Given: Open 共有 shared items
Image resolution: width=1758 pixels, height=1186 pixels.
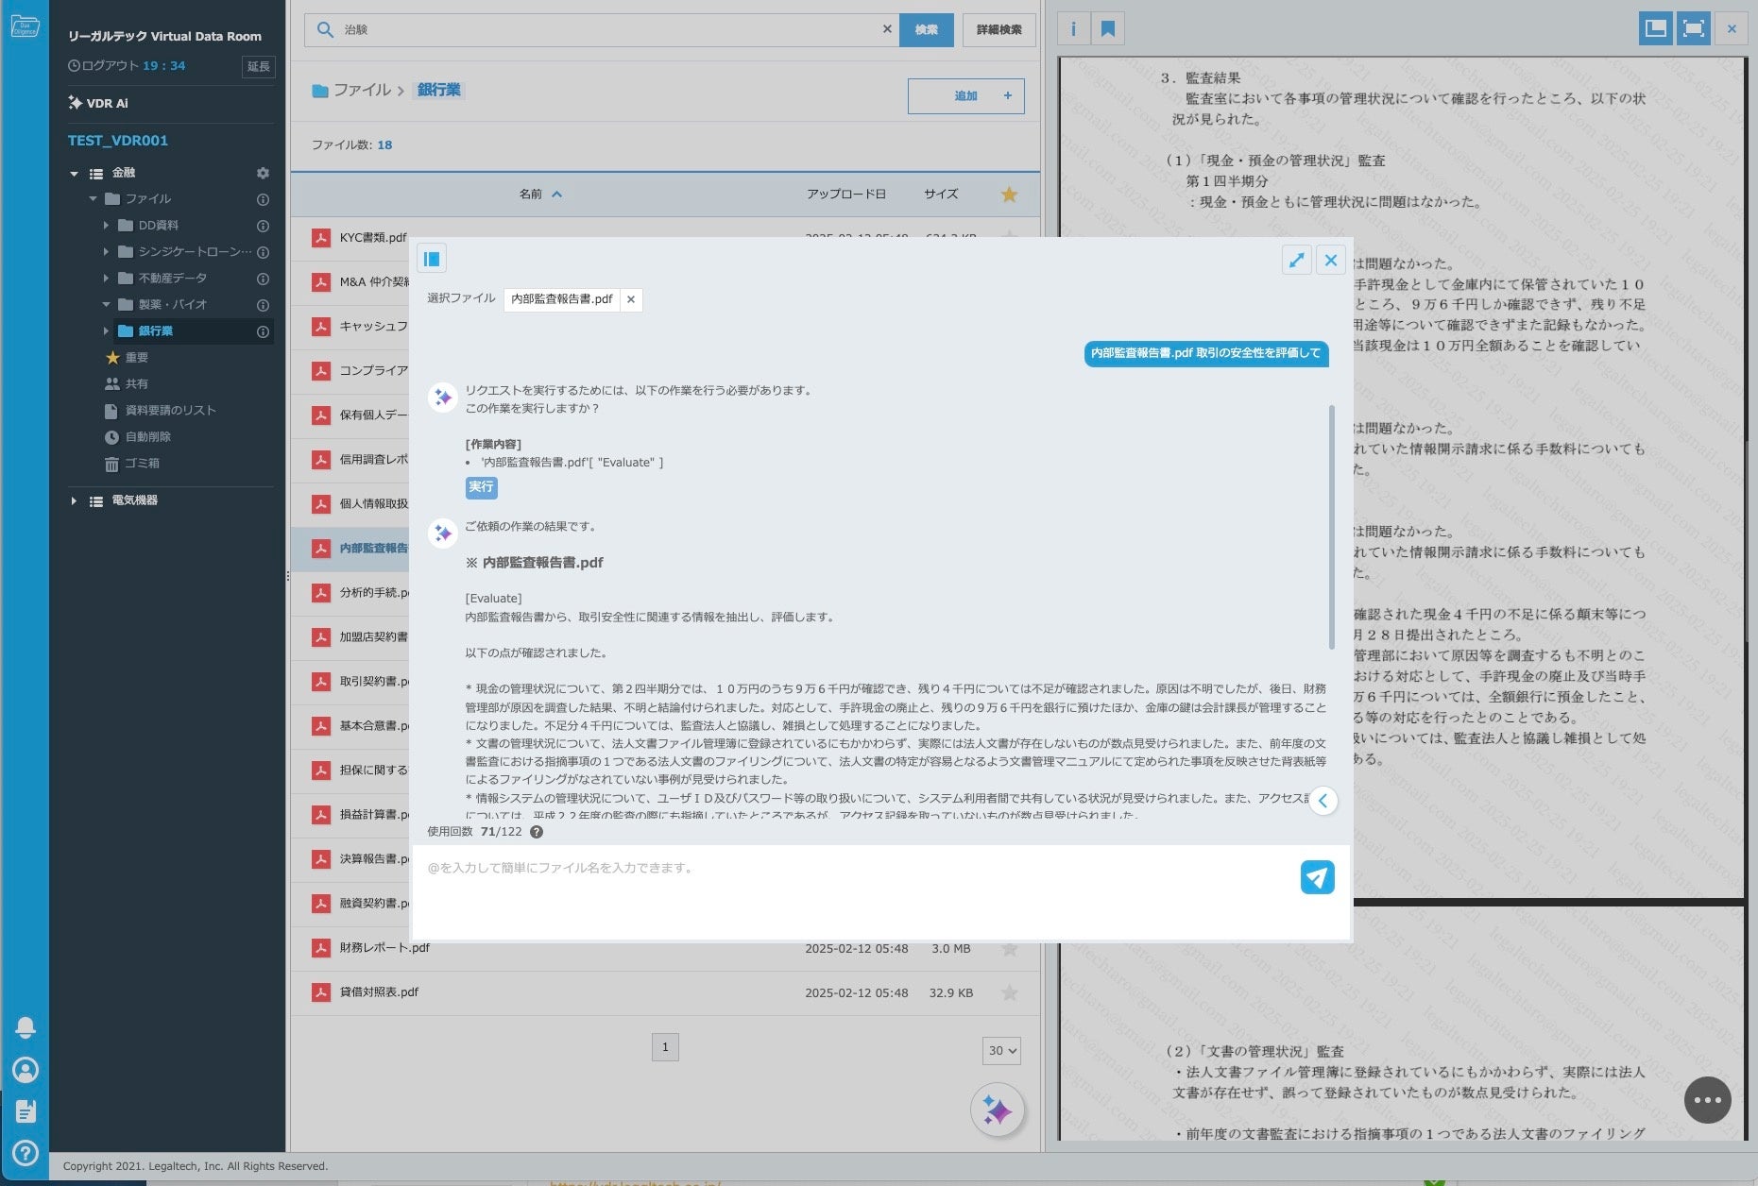Looking at the screenshot, I should pos(137,384).
